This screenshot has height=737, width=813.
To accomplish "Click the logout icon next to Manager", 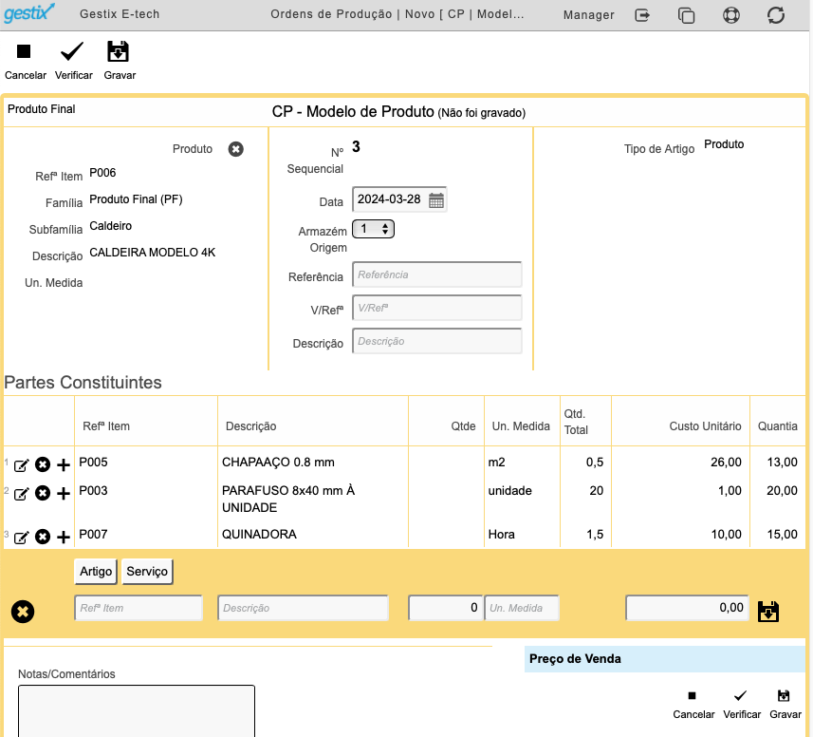I will tap(642, 15).
